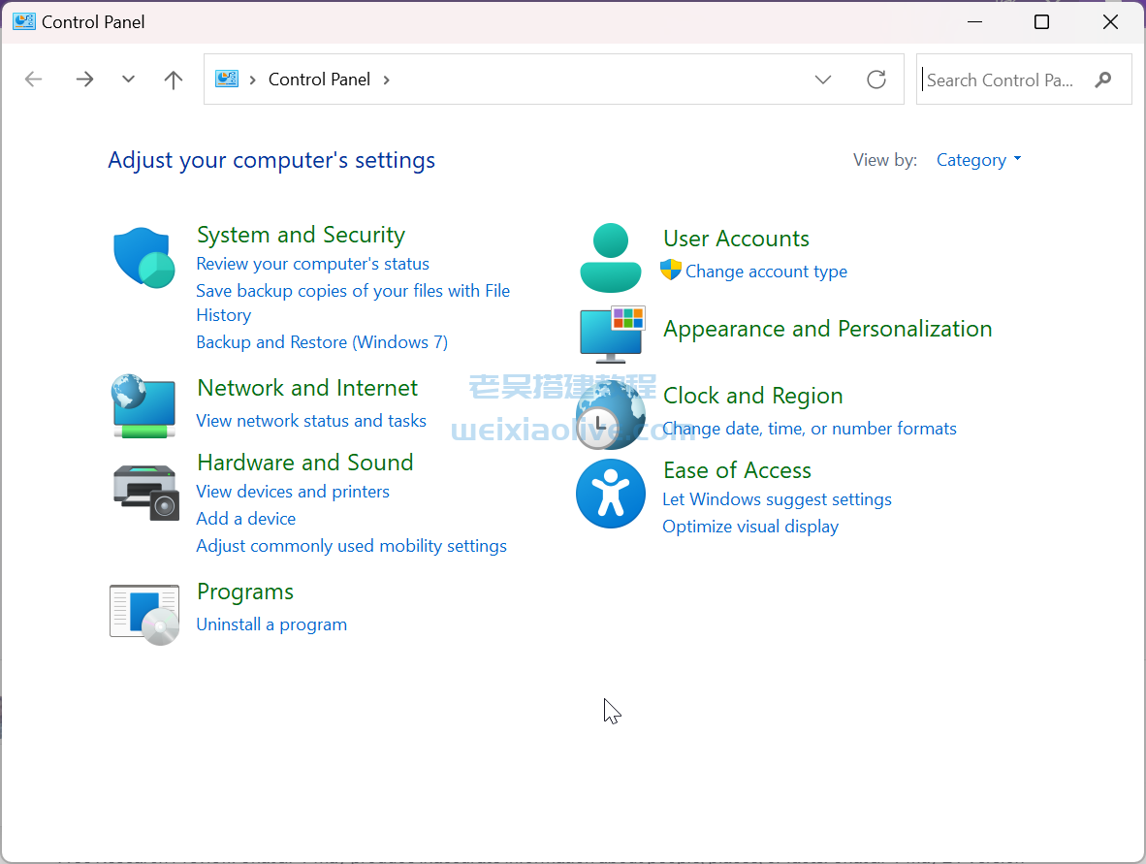
Task: Click Uninstall a program
Action: coord(271,624)
